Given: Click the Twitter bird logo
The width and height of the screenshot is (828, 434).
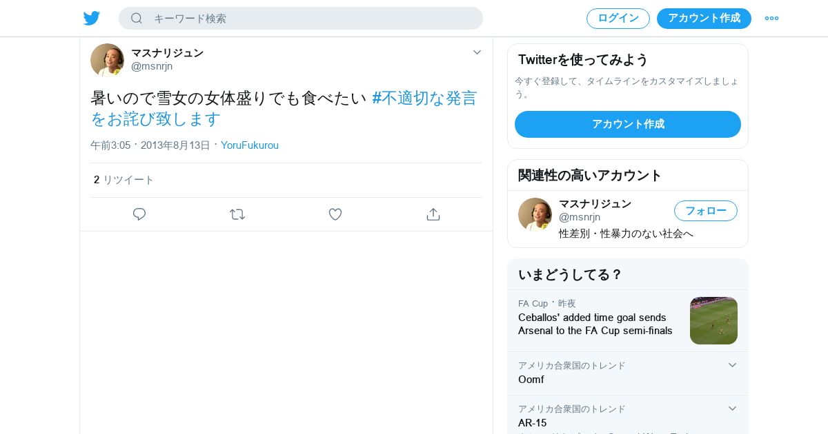Looking at the screenshot, I should tap(92, 19).
